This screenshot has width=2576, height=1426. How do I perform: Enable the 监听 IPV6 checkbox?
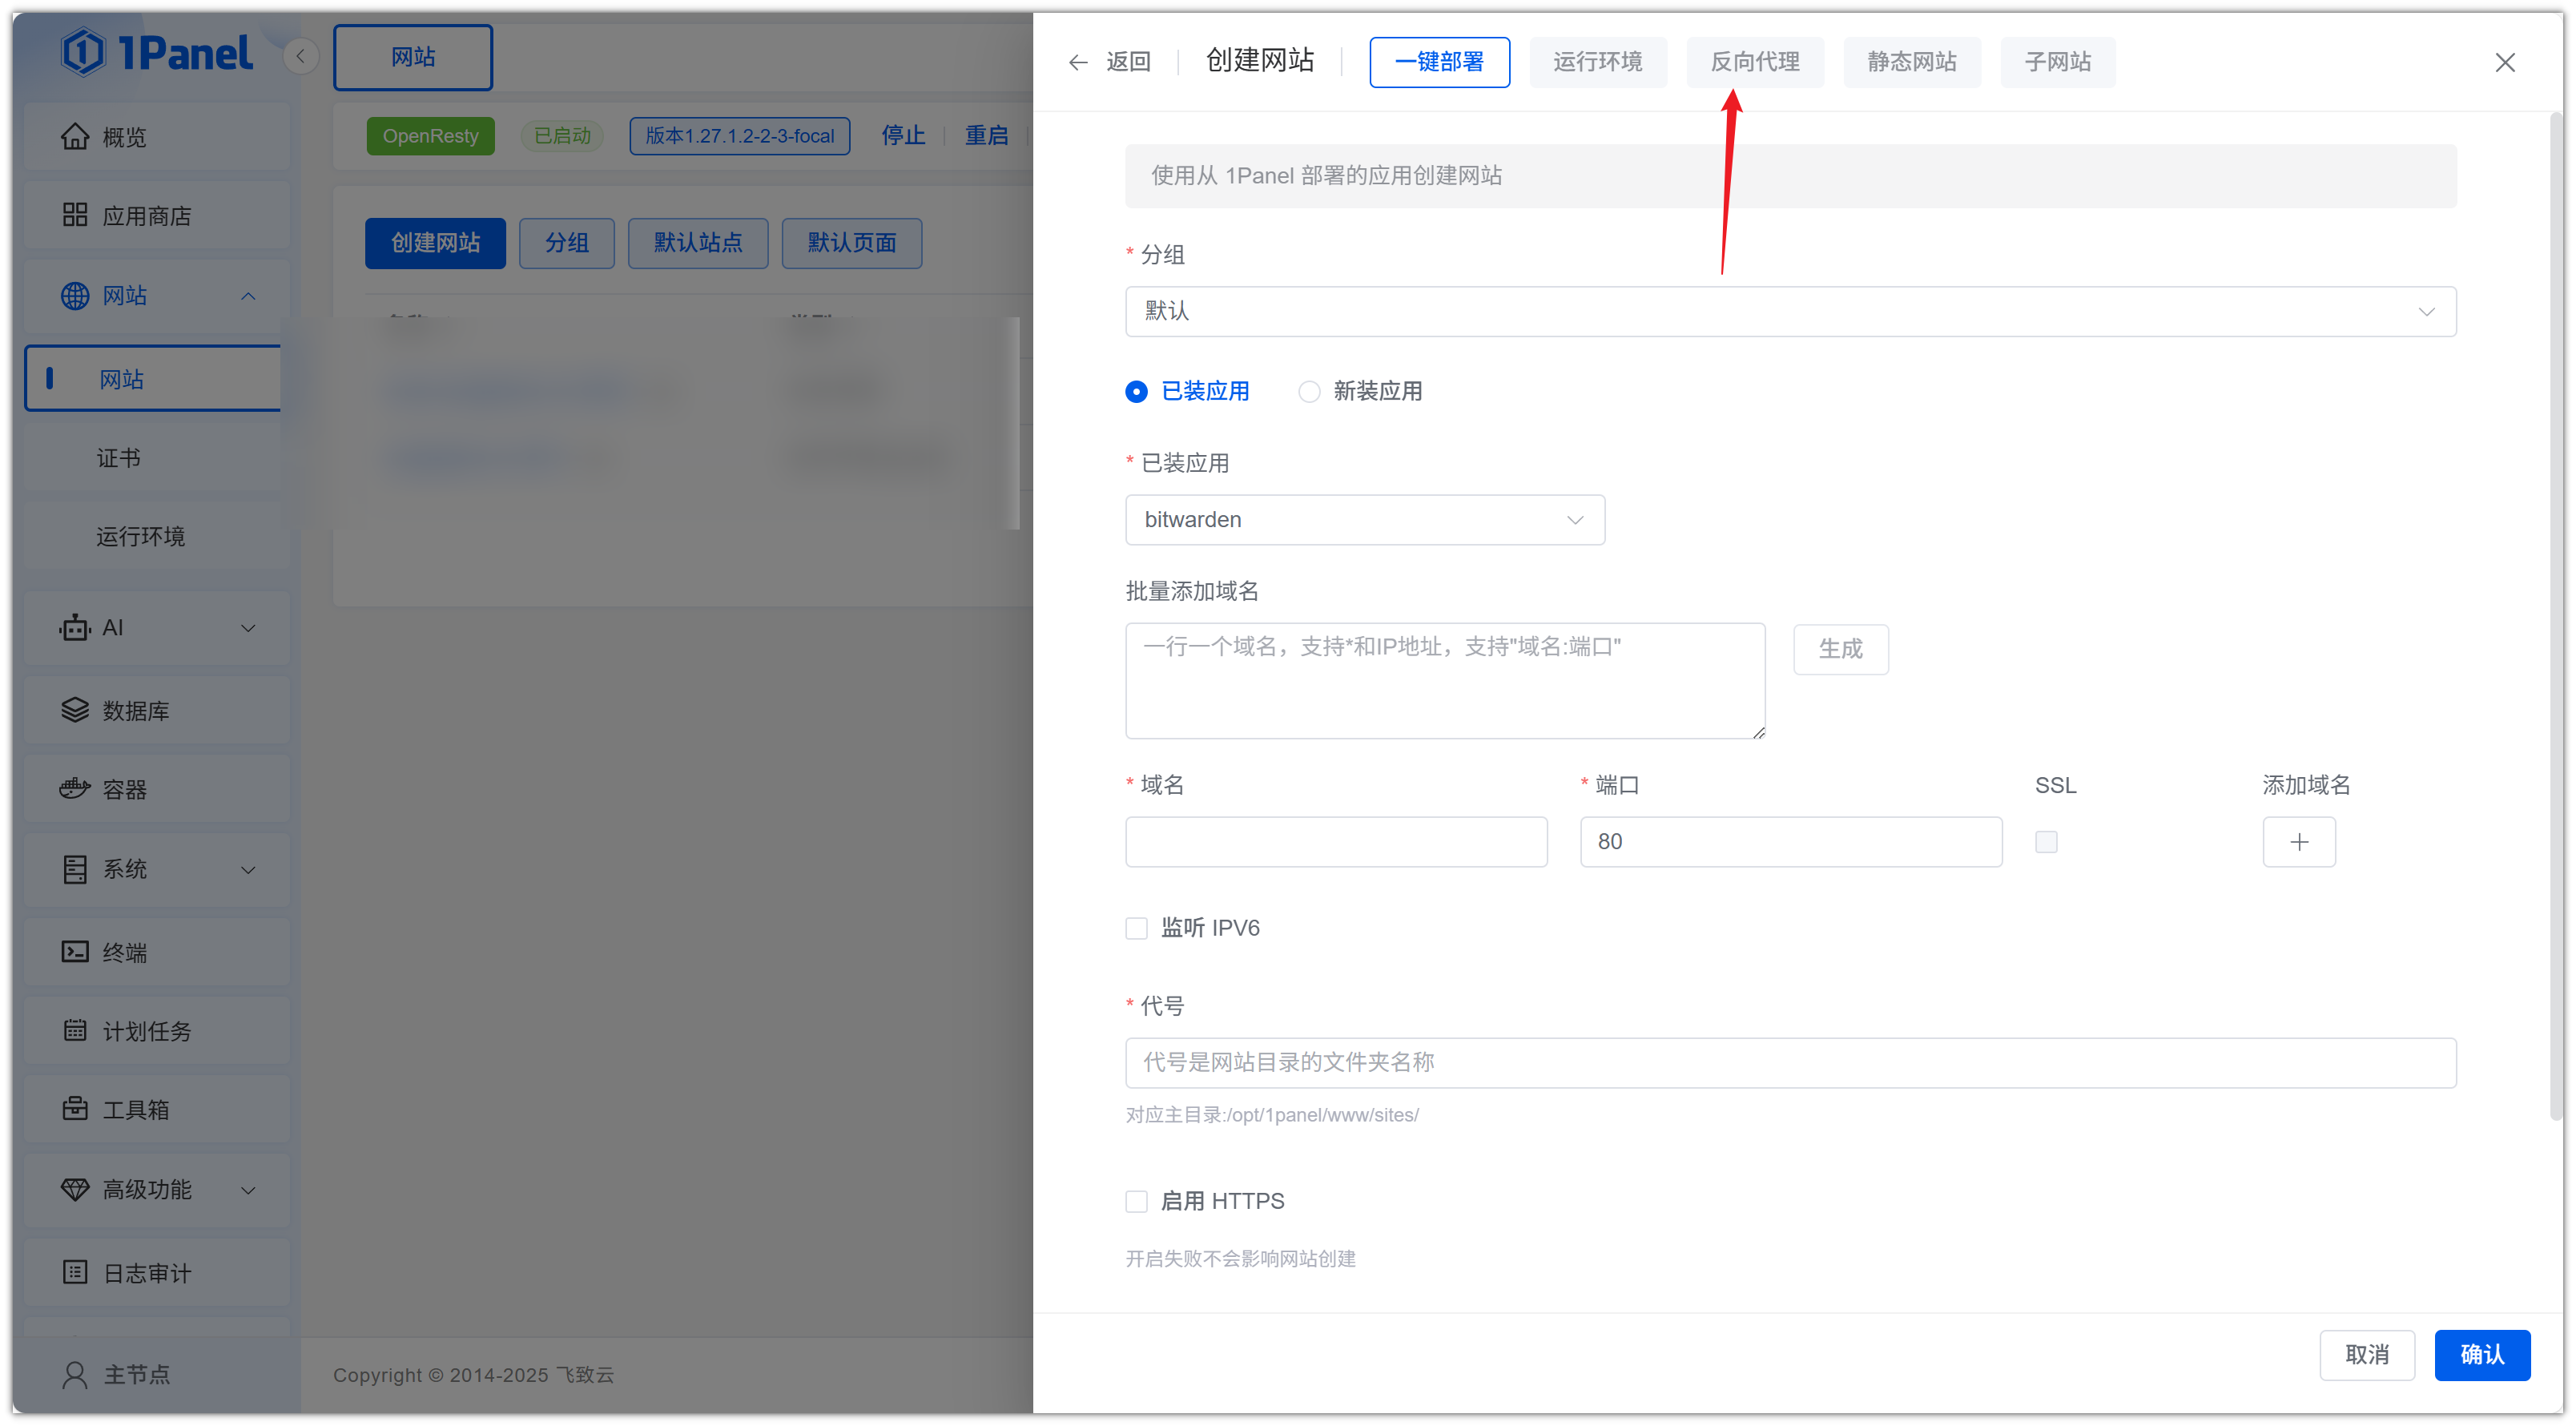click(x=1136, y=928)
